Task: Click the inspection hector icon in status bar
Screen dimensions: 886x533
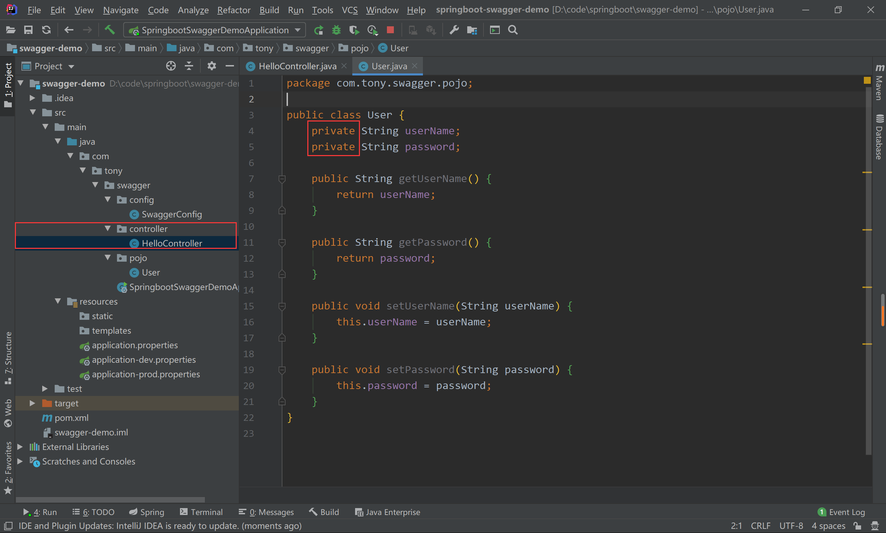Action: tap(875, 526)
